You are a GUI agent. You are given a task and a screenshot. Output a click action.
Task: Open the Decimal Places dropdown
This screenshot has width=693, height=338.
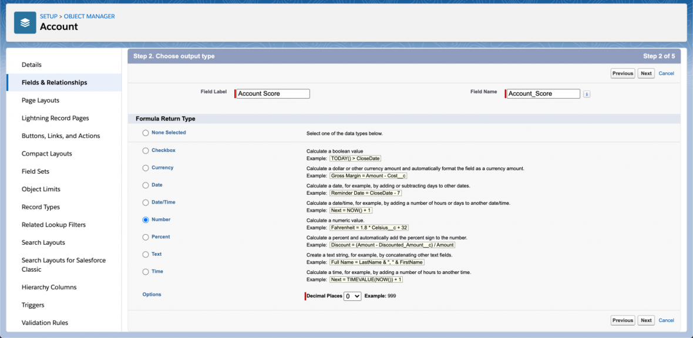pyautogui.click(x=352, y=296)
